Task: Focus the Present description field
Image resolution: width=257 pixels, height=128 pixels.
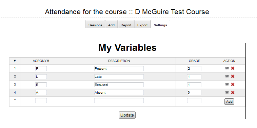Action: pos(119,69)
